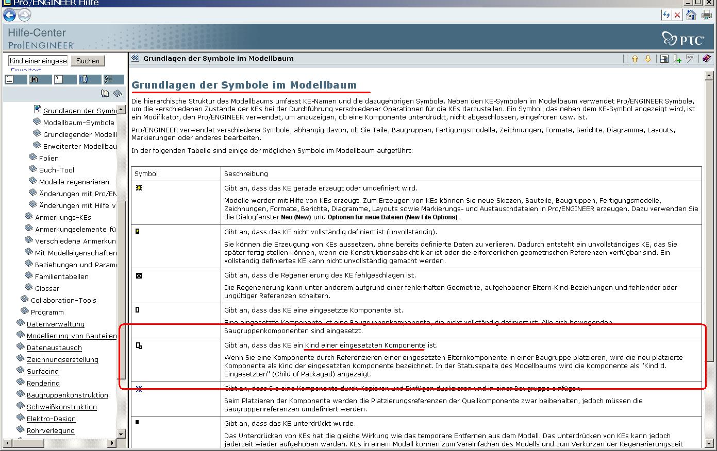Open the help home page
The width and height of the screenshot is (717, 451).
click(x=691, y=15)
